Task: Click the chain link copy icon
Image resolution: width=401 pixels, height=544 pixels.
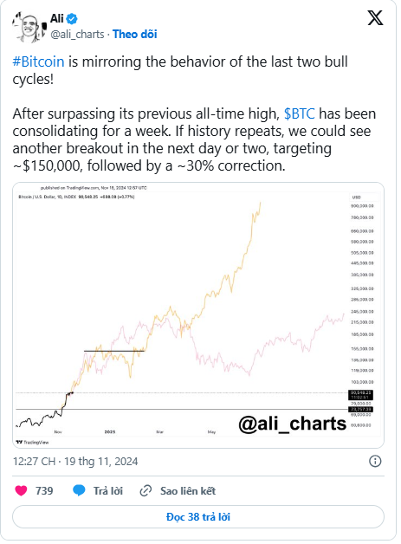Action: click(x=146, y=491)
